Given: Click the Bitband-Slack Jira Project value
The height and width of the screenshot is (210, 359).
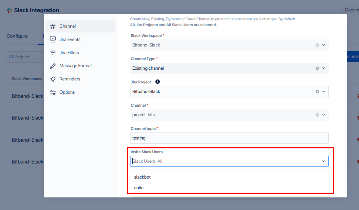Looking at the screenshot, I should click(x=146, y=92).
